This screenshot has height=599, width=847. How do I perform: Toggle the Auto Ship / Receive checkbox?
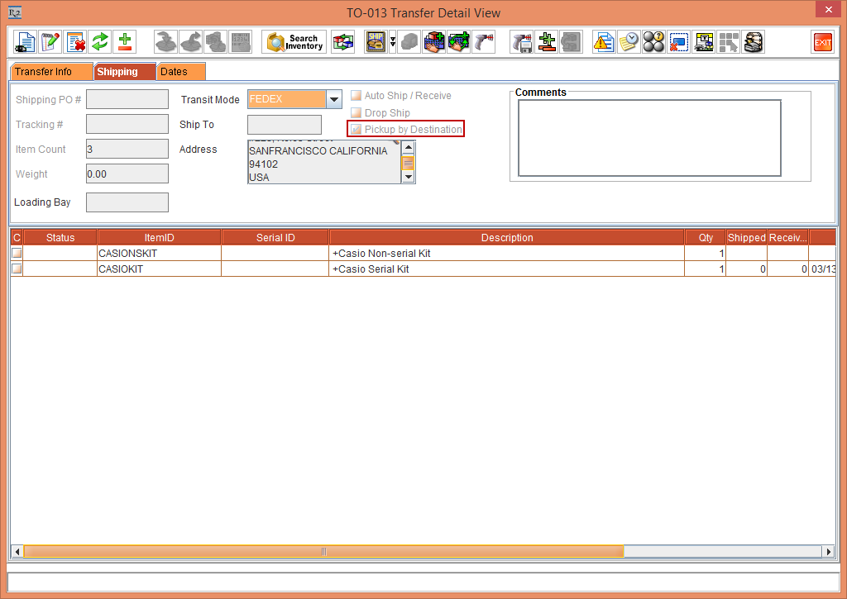[x=356, y=96]
